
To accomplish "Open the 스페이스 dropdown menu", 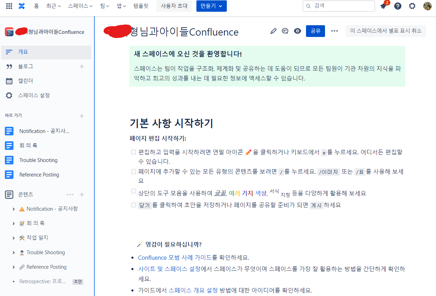I will point(80,6).
